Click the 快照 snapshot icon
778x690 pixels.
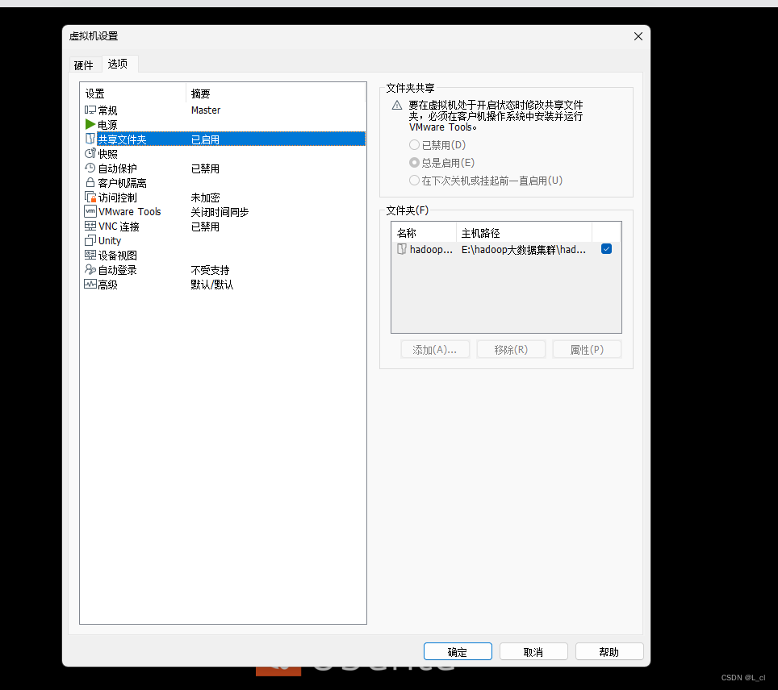click(x=90, y=153)
